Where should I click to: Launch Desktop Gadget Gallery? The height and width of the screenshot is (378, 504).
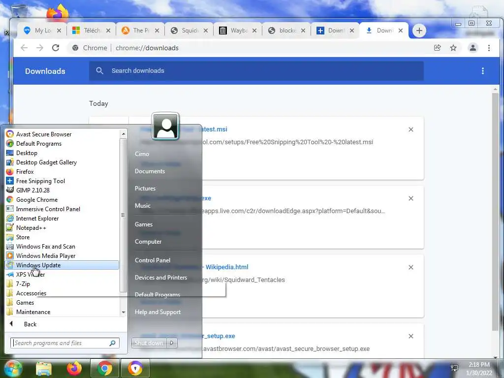coord(46,162)
